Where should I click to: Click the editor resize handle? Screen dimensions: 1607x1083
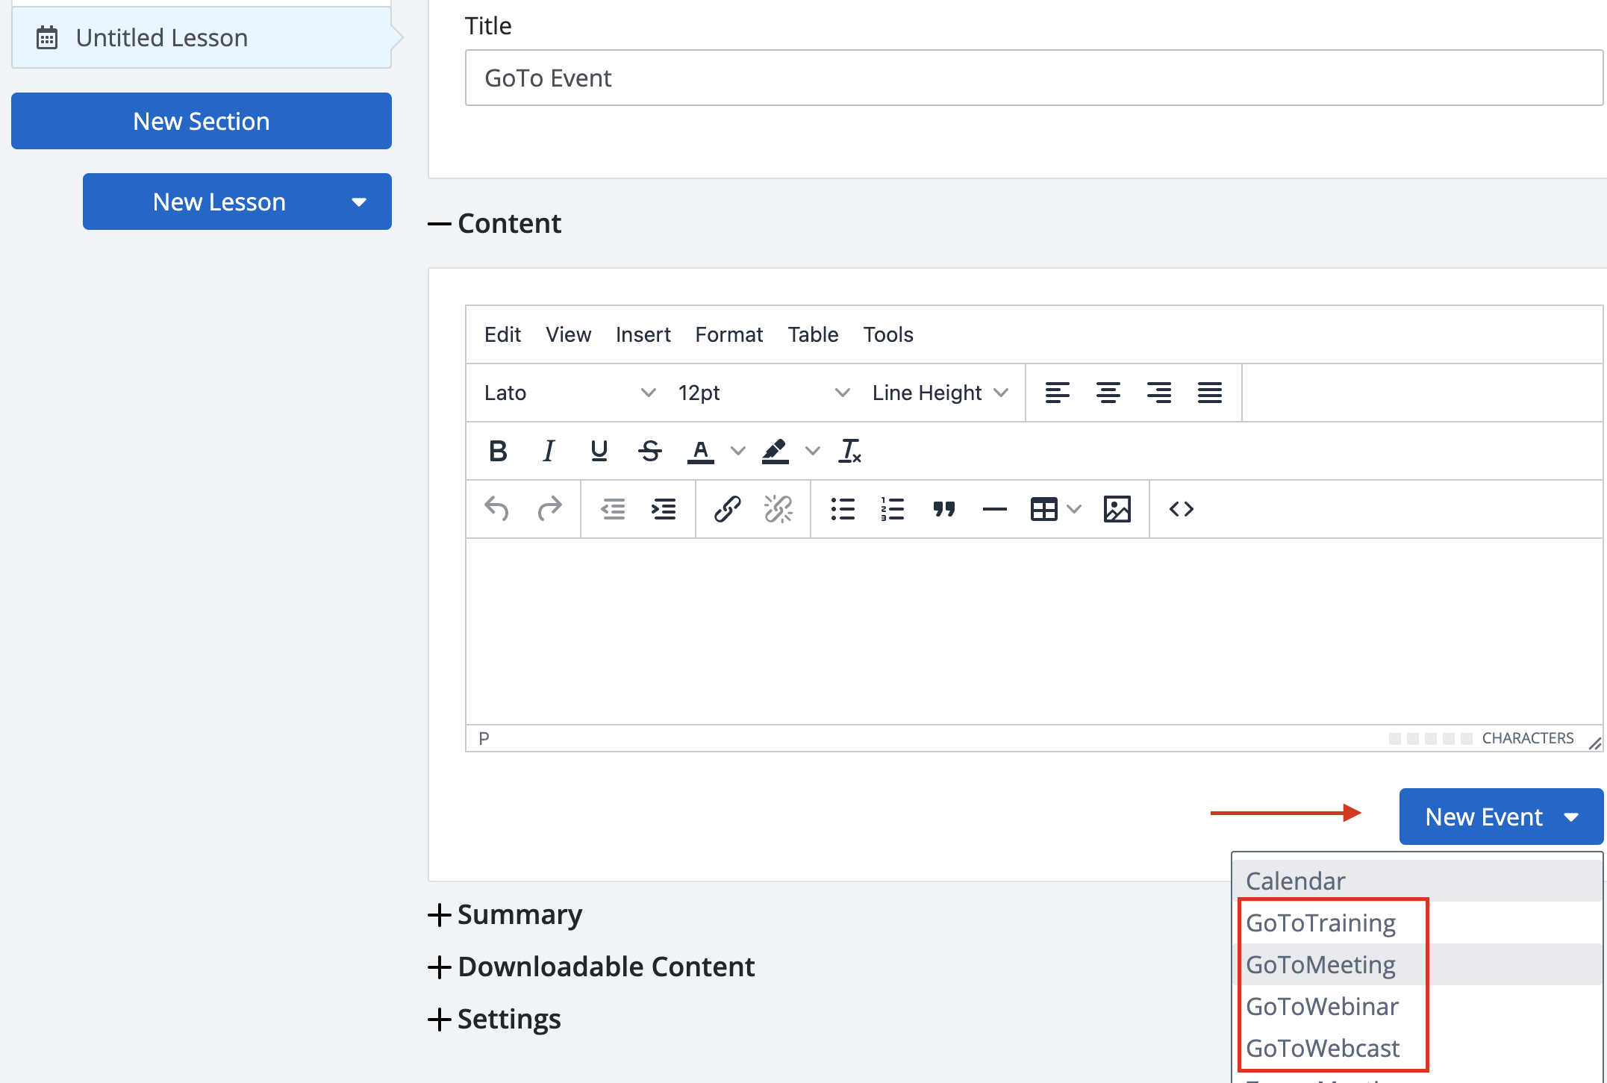(1594, 743)
